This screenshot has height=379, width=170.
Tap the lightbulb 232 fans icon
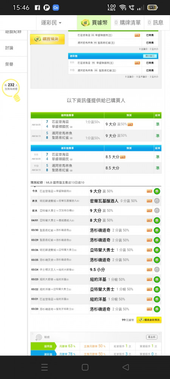[x=11, y=89]
